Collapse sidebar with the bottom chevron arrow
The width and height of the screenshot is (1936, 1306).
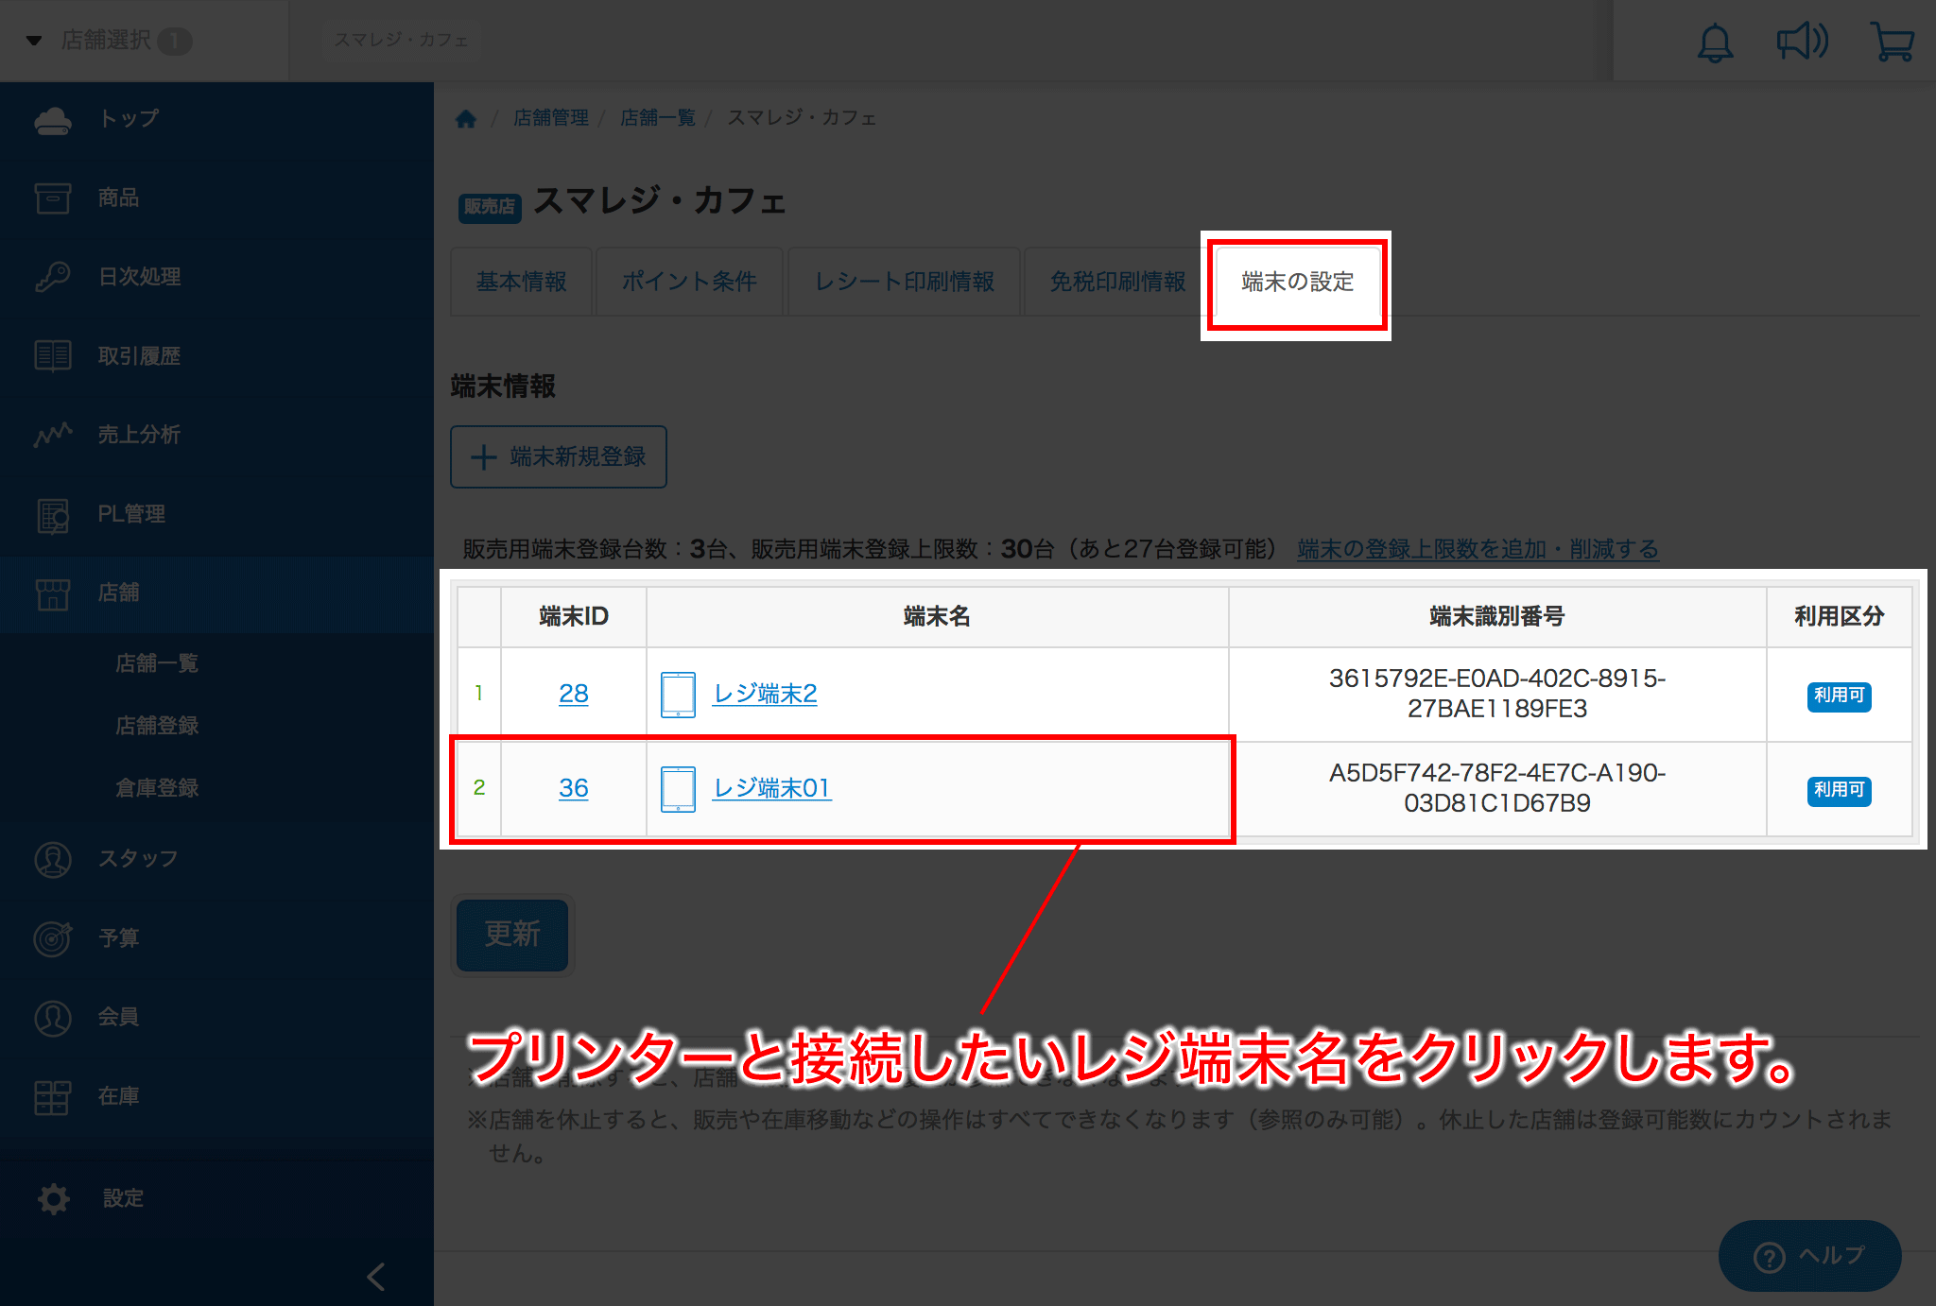[x=376, y=1277]
